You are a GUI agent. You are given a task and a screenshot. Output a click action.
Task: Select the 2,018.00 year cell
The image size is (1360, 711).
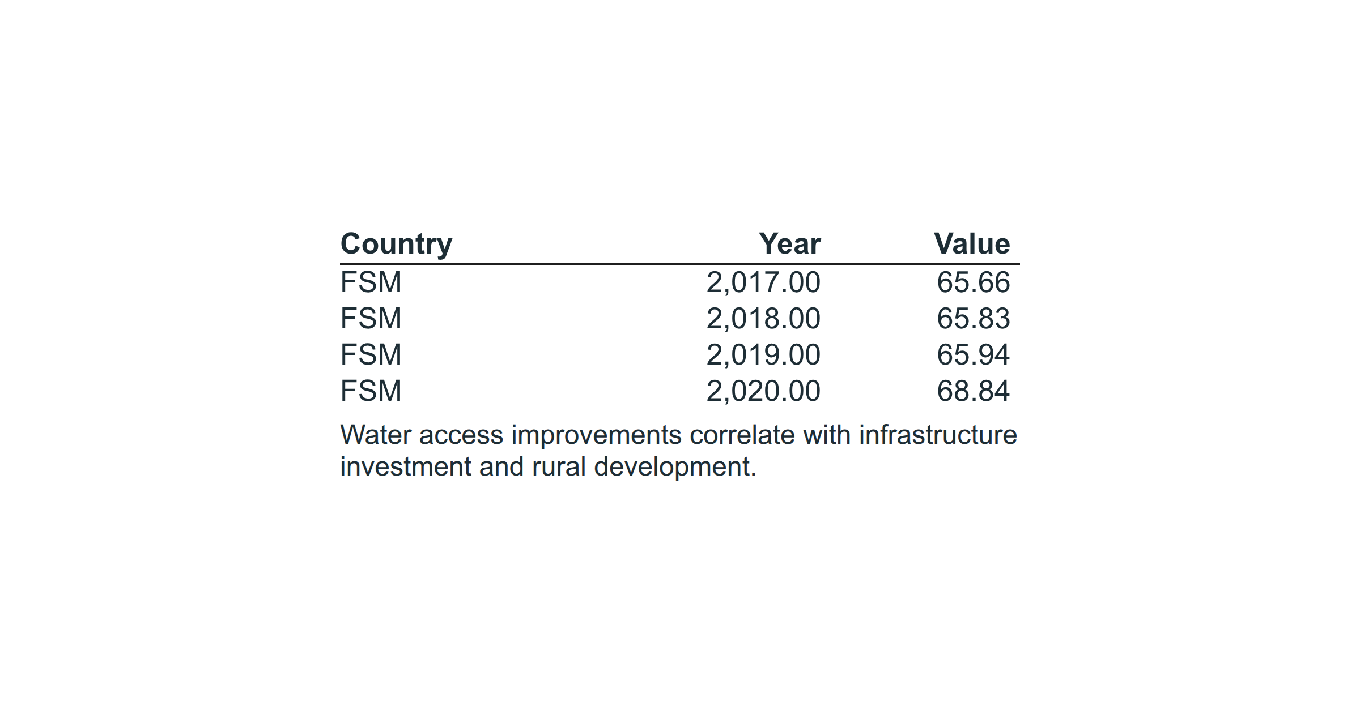[763, 319]
